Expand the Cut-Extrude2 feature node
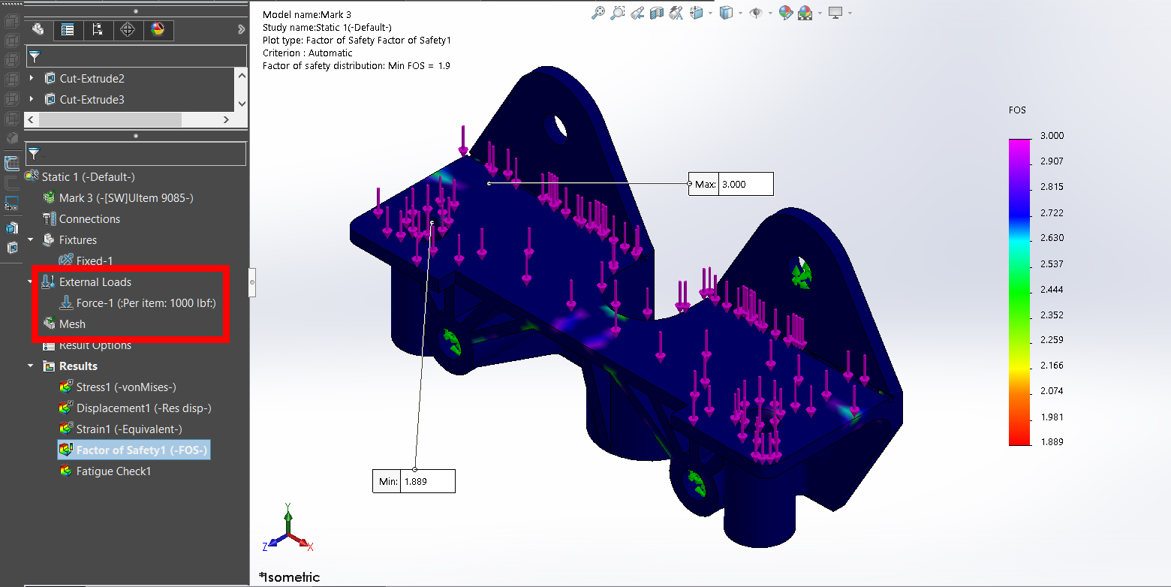 click(32, 78)
